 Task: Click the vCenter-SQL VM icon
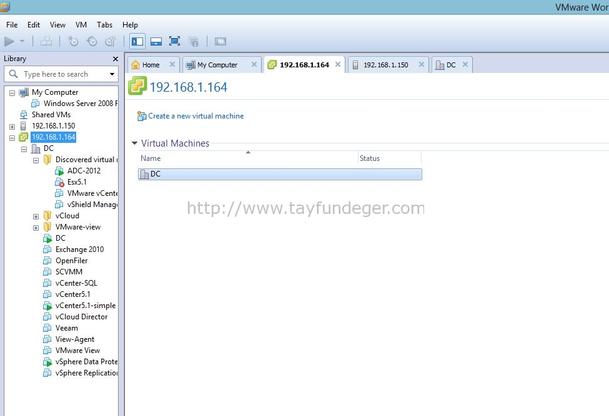pyautogui.click(x=47, y=283)
